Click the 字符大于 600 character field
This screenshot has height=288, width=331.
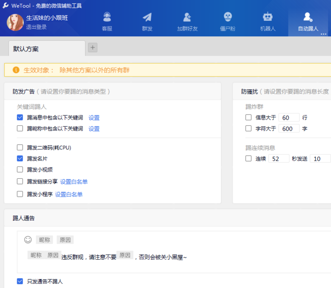[289, 129]
